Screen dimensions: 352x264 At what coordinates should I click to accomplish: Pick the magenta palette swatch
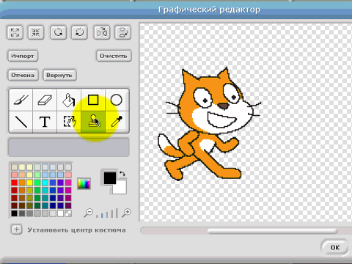(68, 183)
